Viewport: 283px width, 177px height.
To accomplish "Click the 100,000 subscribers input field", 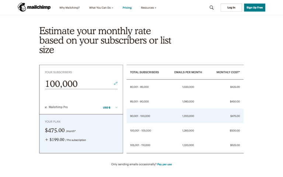I will click(x=81, y=84).
